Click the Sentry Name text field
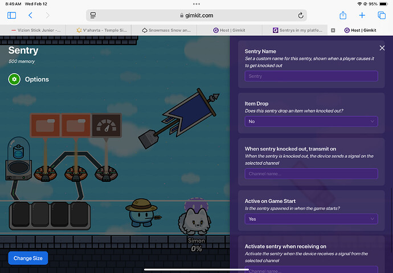Viewport: 393px width, 273px height. click(311, 76)
